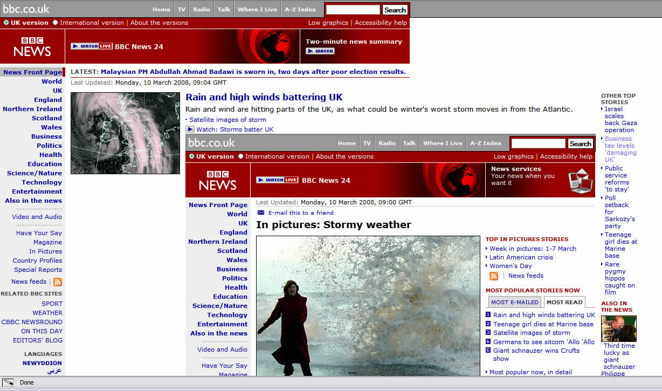
Task: Switch to the MOST E-MAILED tab
Action: click(x=515, y=302)
